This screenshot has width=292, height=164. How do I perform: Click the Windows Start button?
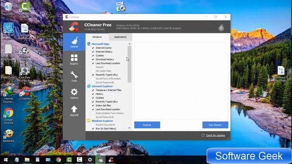click(x=5, y=160)
